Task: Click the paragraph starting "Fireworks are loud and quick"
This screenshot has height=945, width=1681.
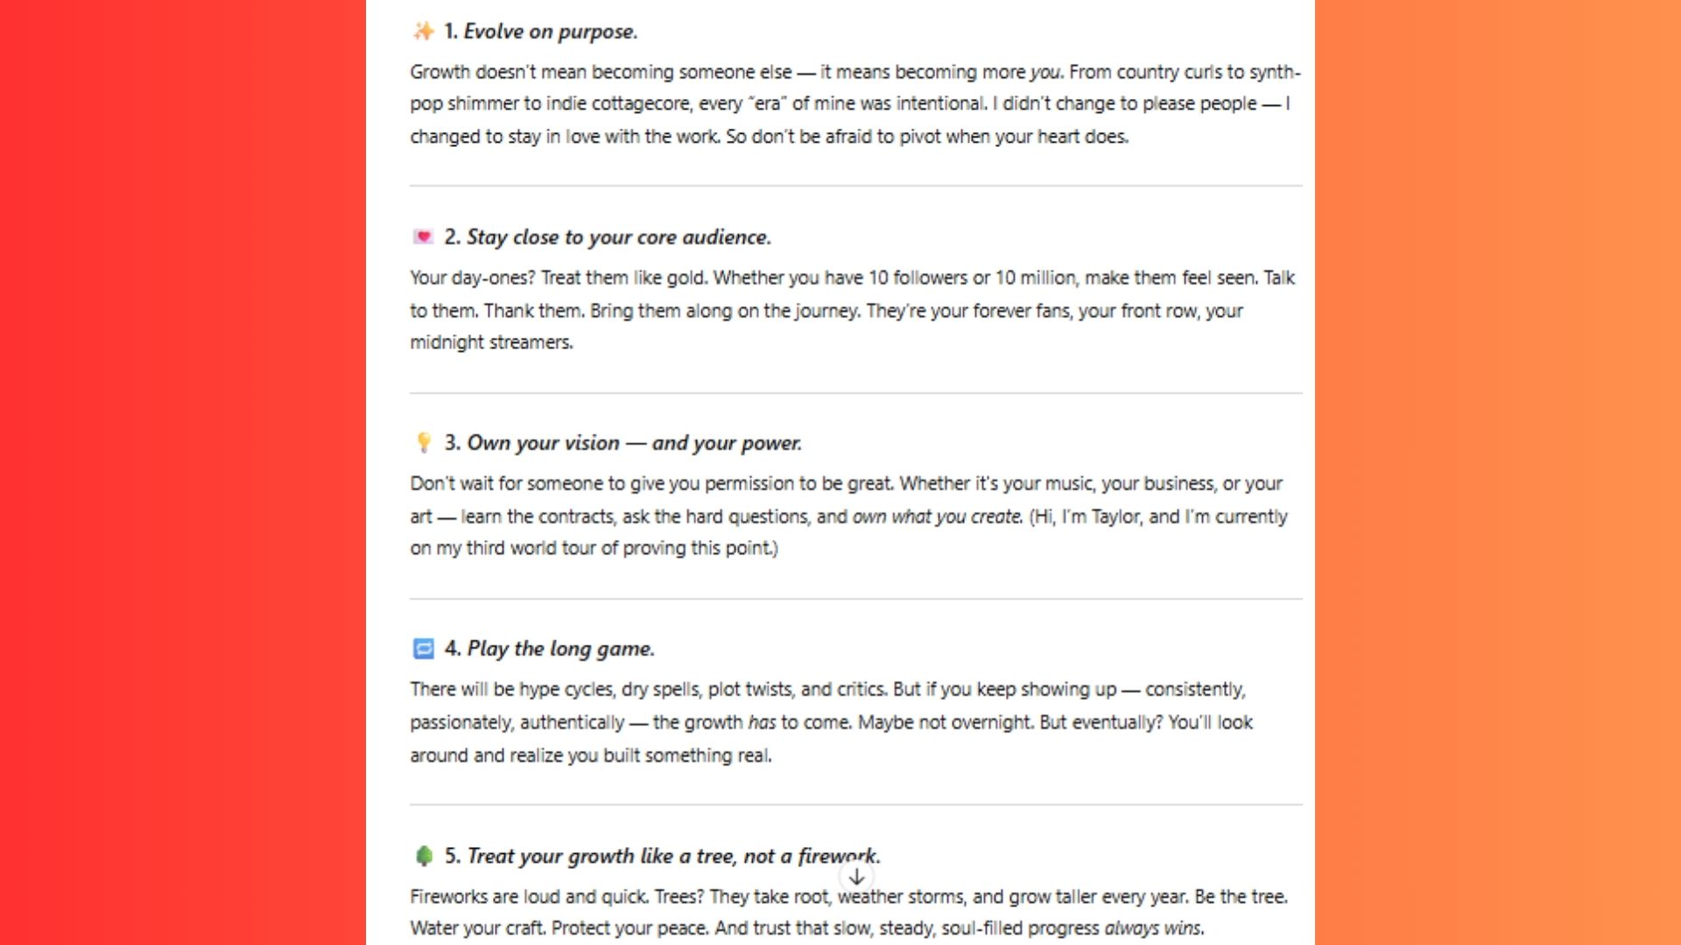Action: pos(848,912)
